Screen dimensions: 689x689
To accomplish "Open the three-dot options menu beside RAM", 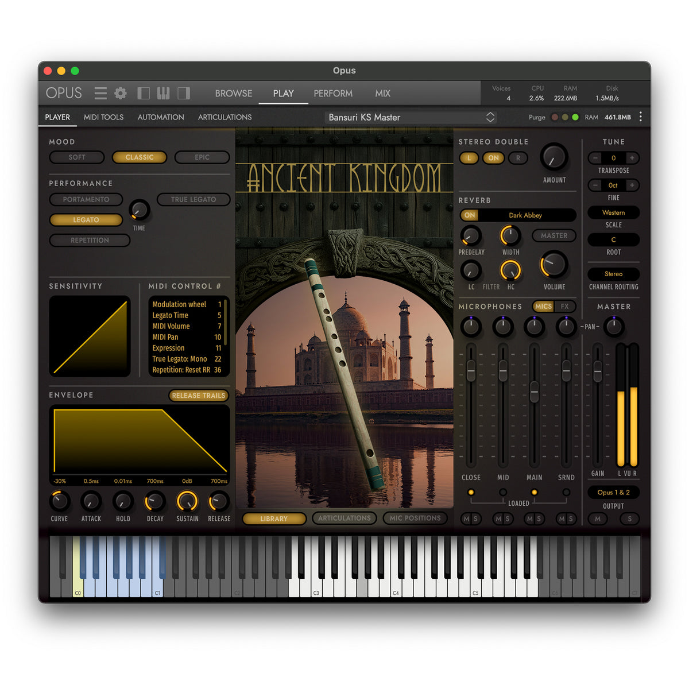I will point(641,117).
